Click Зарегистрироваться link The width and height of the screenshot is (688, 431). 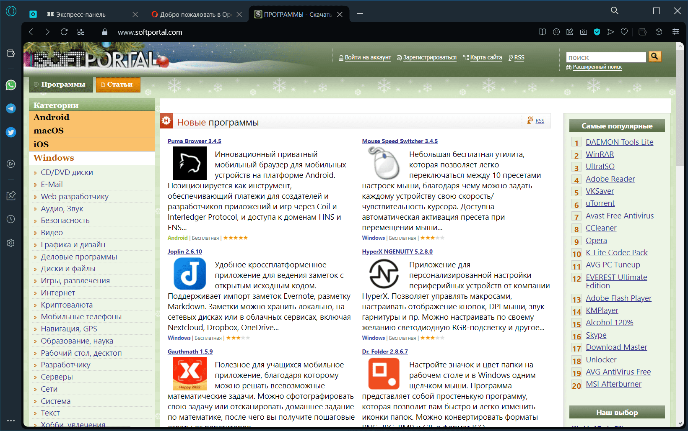(x=429, y=57)
